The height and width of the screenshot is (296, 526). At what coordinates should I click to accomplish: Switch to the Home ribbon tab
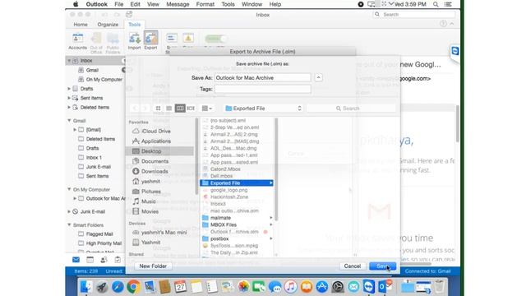pyautogui.click(x=81, y=25)
